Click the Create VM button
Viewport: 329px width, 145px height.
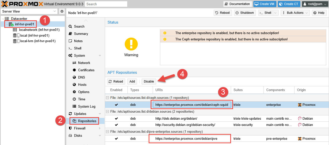[265, 4]
